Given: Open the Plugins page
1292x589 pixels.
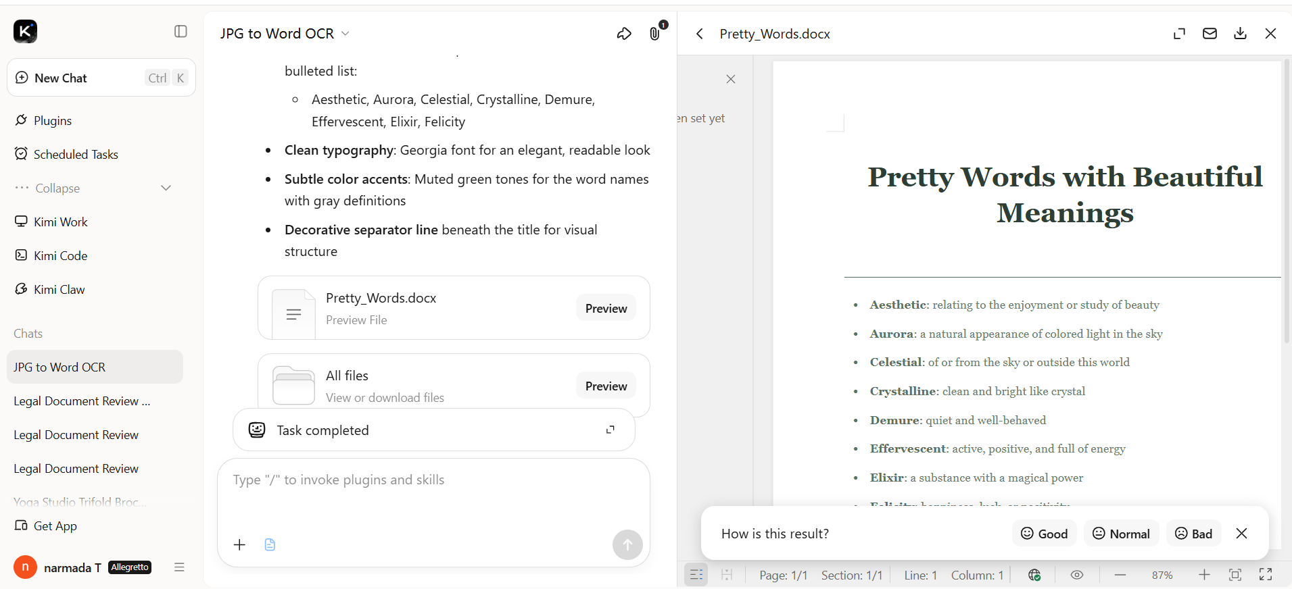Looking at the screenshot, I should tap(53, 120).
